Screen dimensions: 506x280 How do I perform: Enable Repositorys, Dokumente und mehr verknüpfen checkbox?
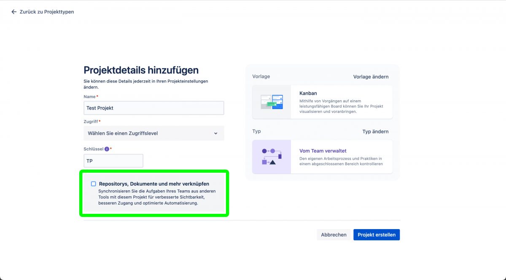coord(94,184)
